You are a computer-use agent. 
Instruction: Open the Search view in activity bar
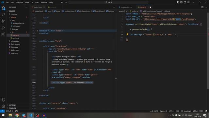(3, 14)
